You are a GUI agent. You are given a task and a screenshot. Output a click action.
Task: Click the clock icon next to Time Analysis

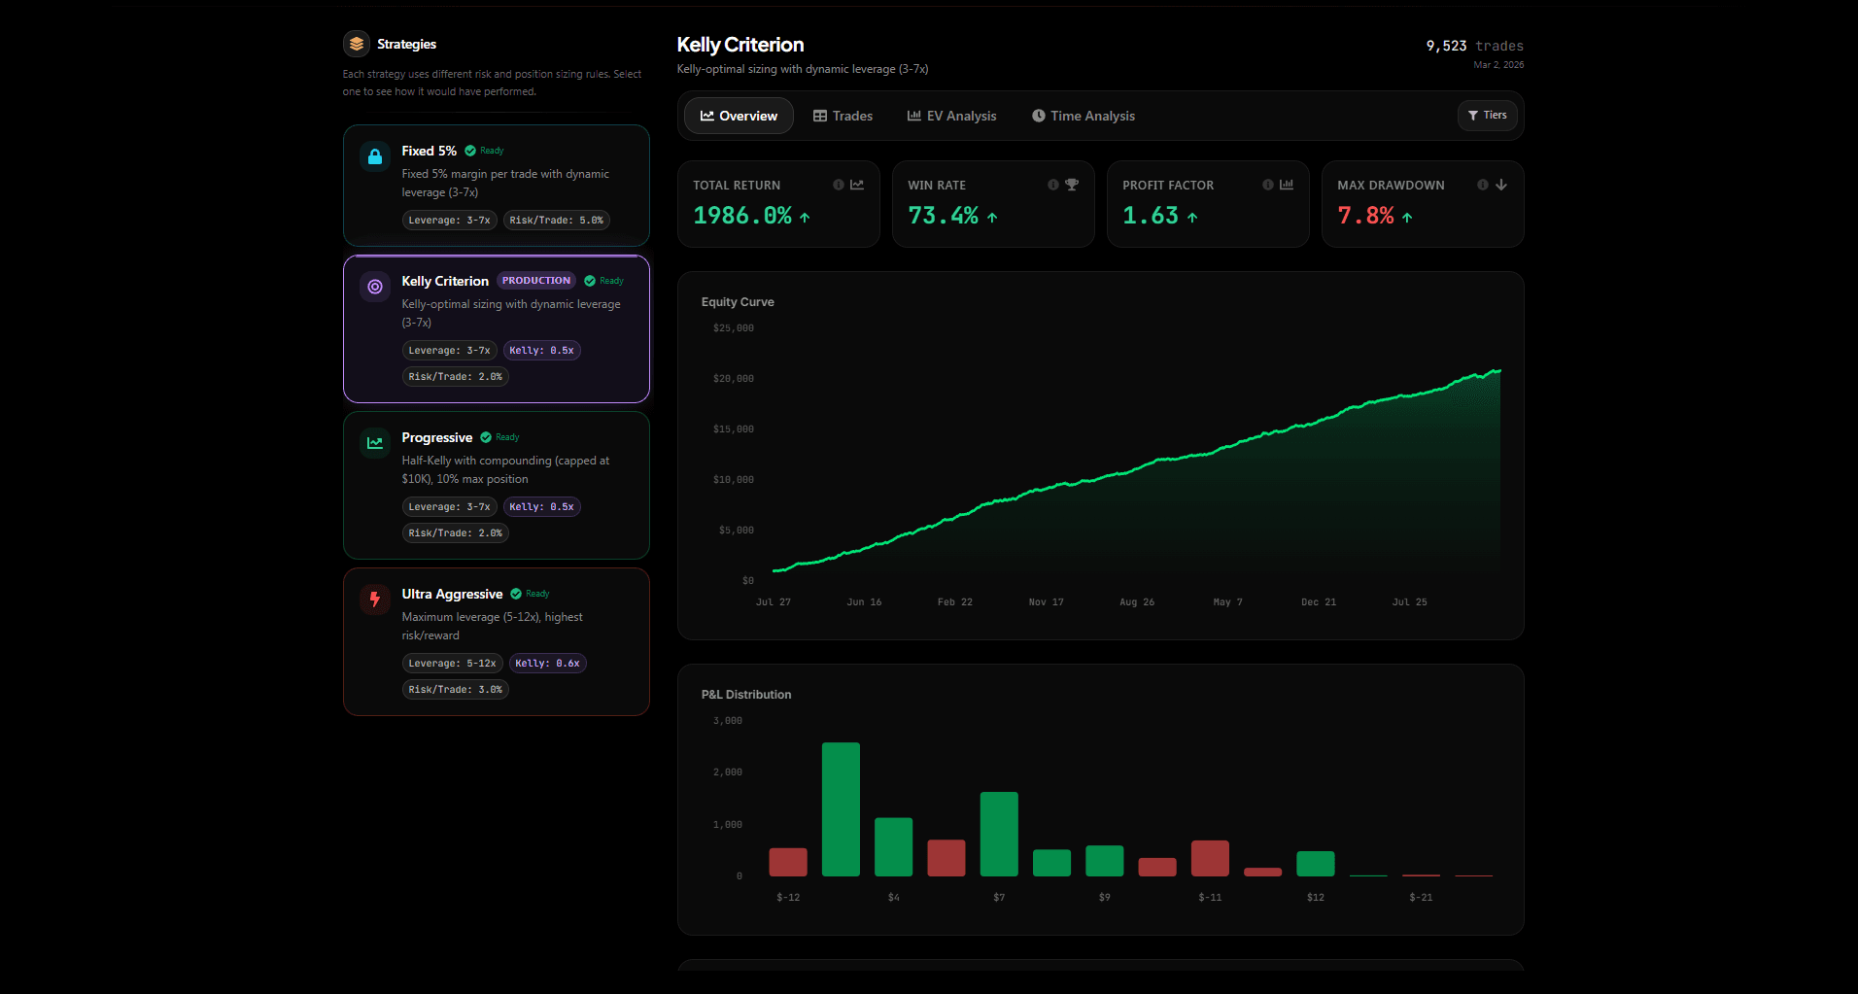click(1038, 116)
